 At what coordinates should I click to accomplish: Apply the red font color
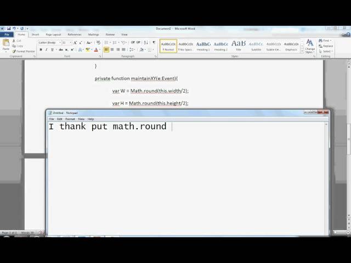coord(96,50)
